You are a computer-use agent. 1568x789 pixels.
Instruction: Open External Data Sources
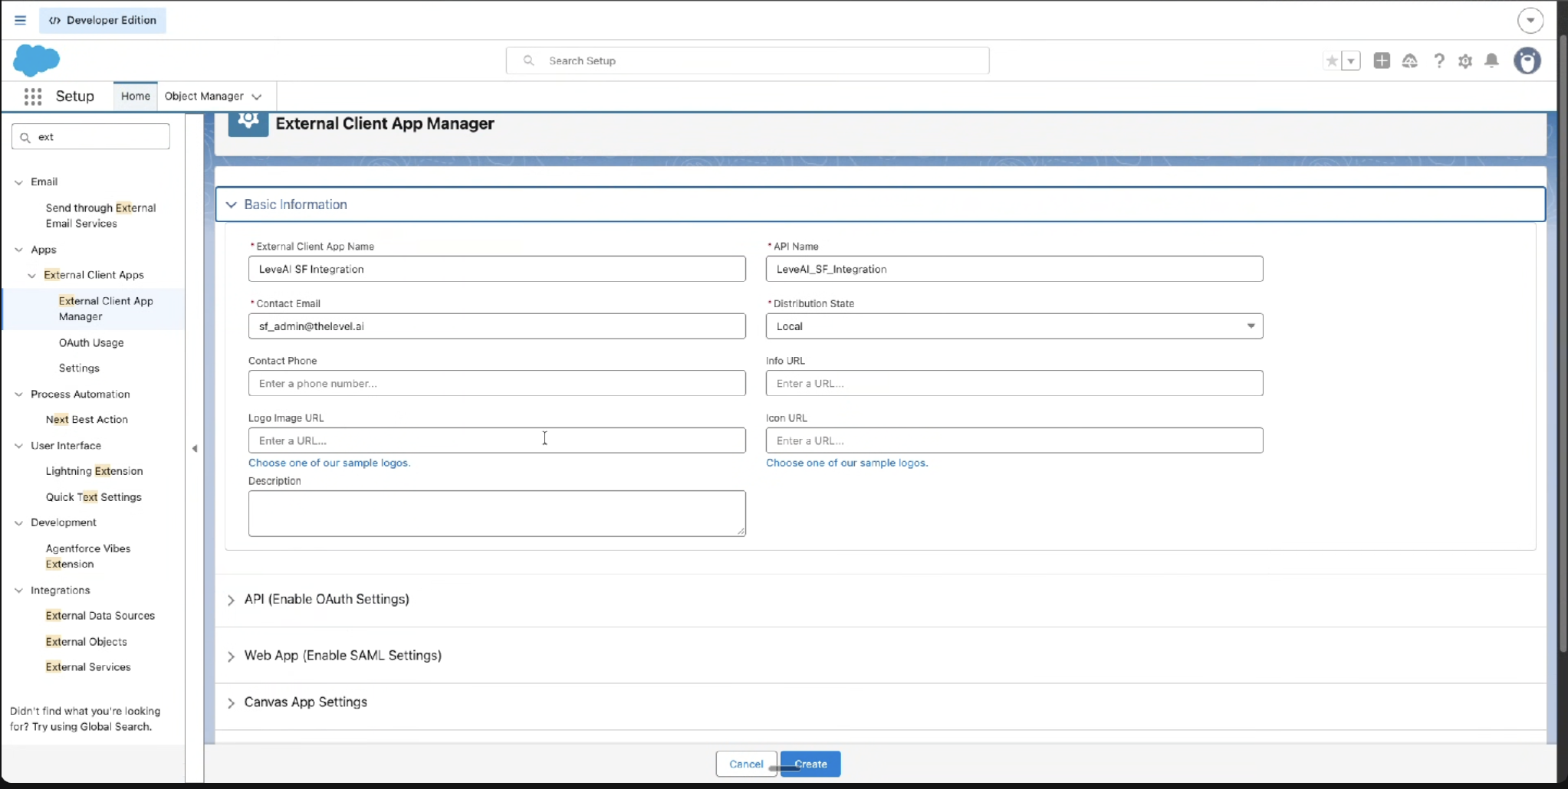pos(100,616)
